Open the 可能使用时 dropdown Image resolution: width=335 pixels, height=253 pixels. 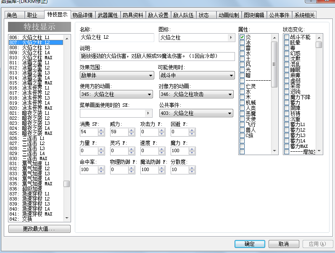pyautogui.click(x=197, y=75)
